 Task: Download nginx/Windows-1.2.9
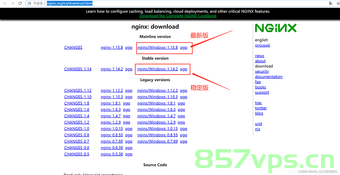point(156,122)
